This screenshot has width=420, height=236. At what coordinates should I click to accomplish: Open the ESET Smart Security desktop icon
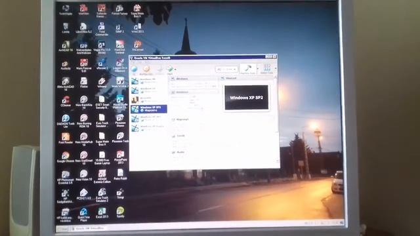click(x=102, y=102)
